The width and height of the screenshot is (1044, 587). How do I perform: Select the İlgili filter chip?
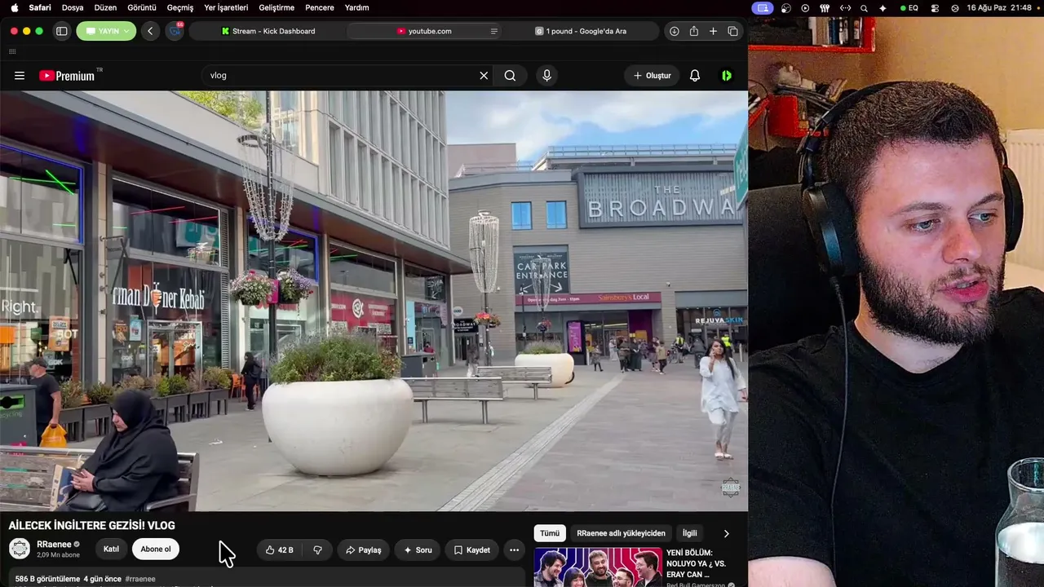(x=690, y=533)
